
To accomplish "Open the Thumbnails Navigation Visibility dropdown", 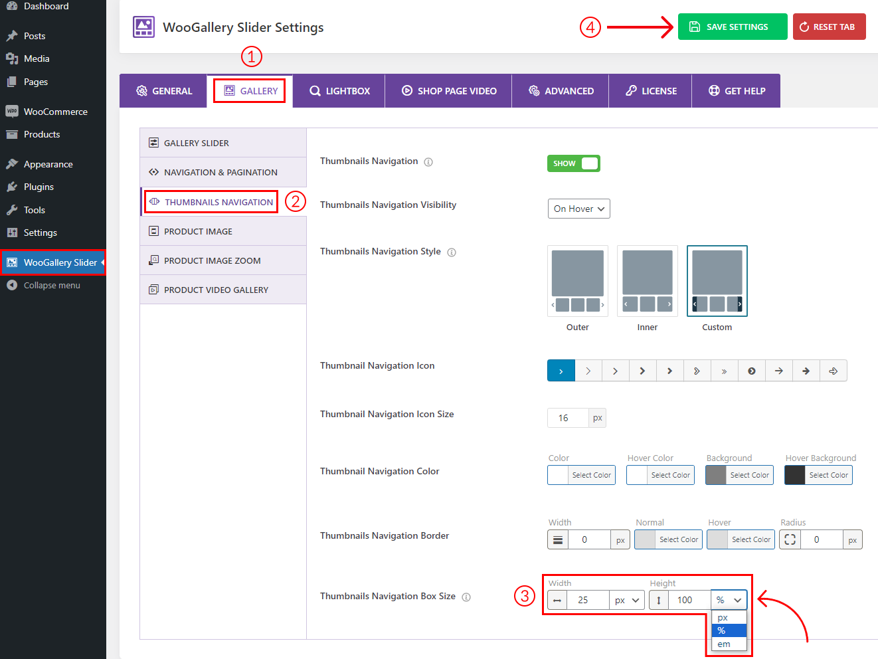I will 578,208.
